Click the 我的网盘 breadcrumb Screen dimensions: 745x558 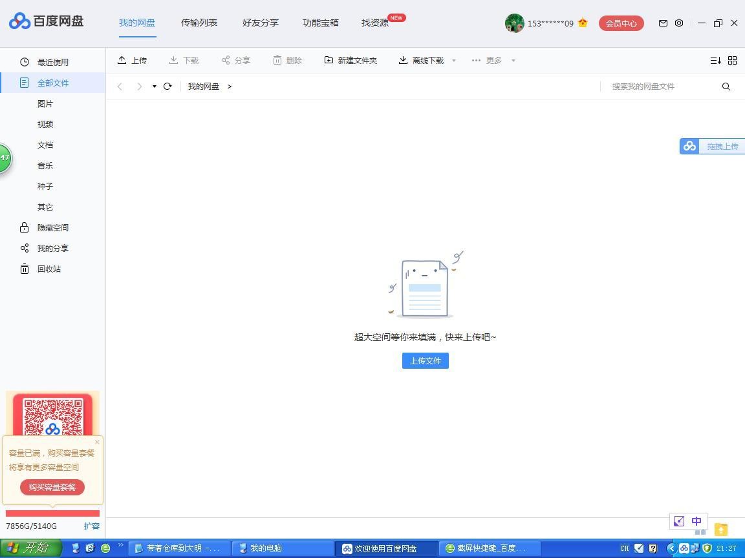[203, 87]
